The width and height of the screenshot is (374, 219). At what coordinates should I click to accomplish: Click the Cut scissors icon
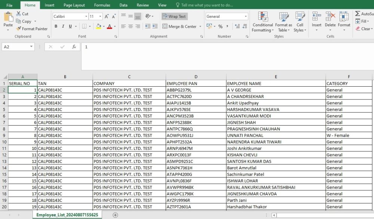pos(19,13)
